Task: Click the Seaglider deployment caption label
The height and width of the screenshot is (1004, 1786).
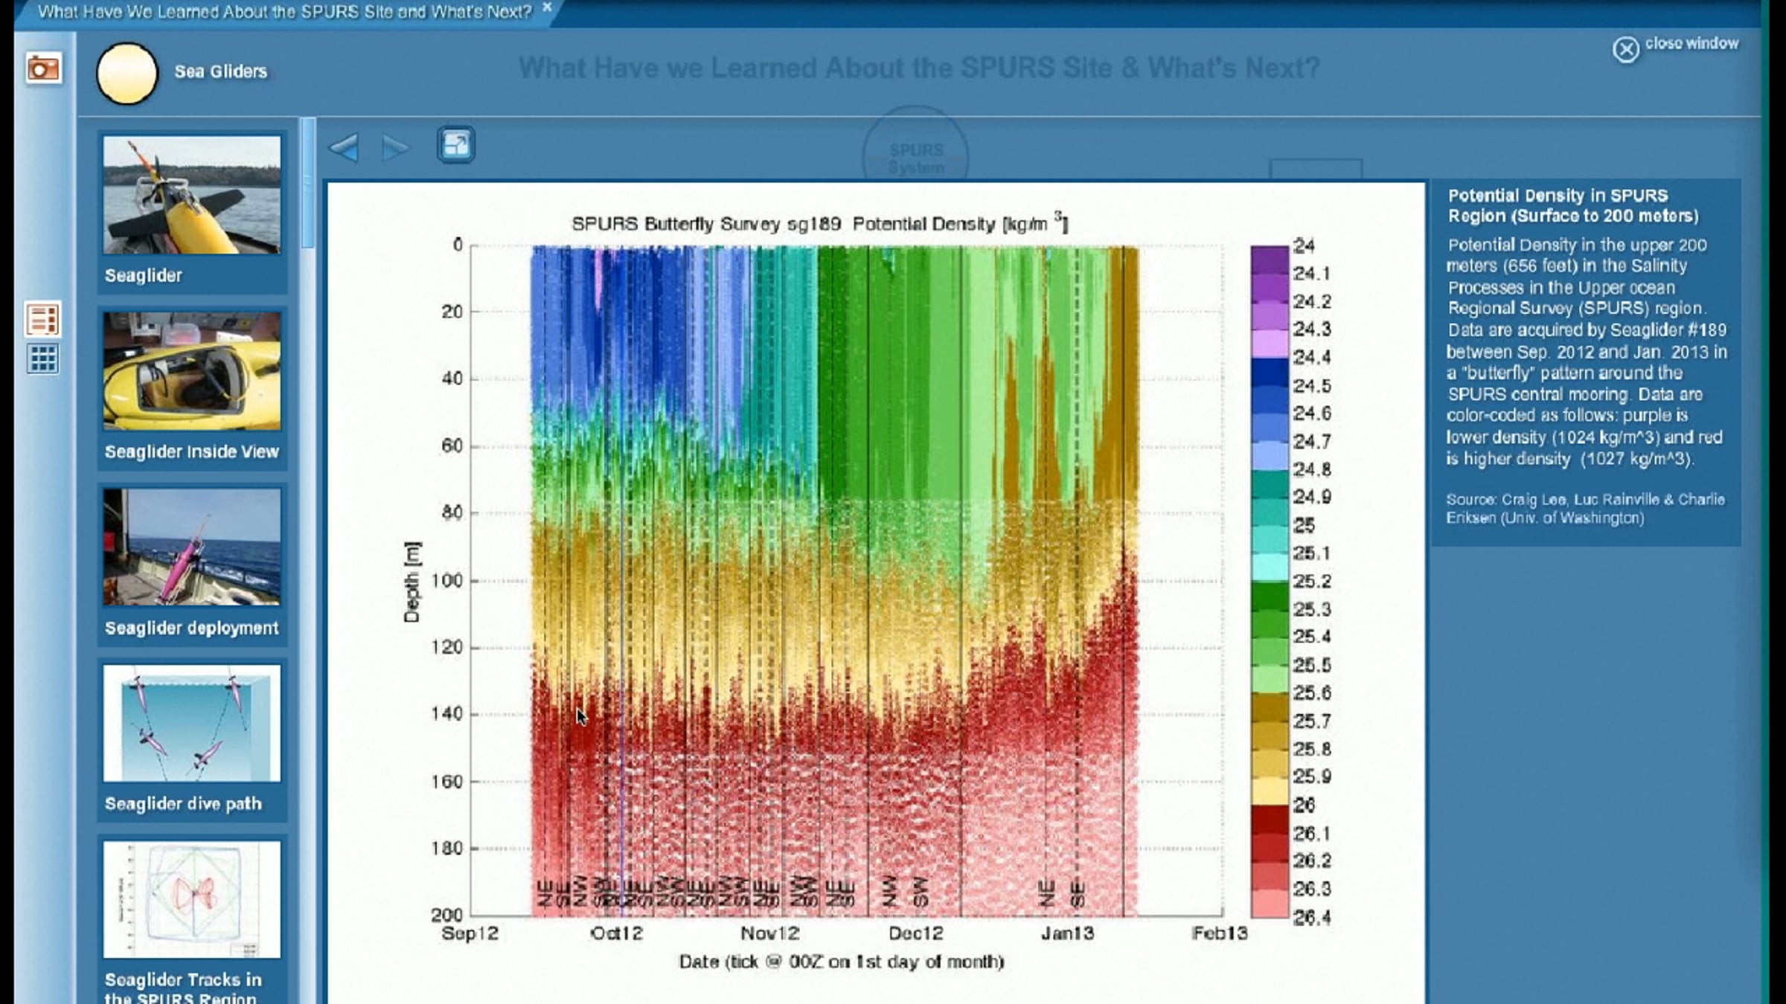Action: pos(191,628)
